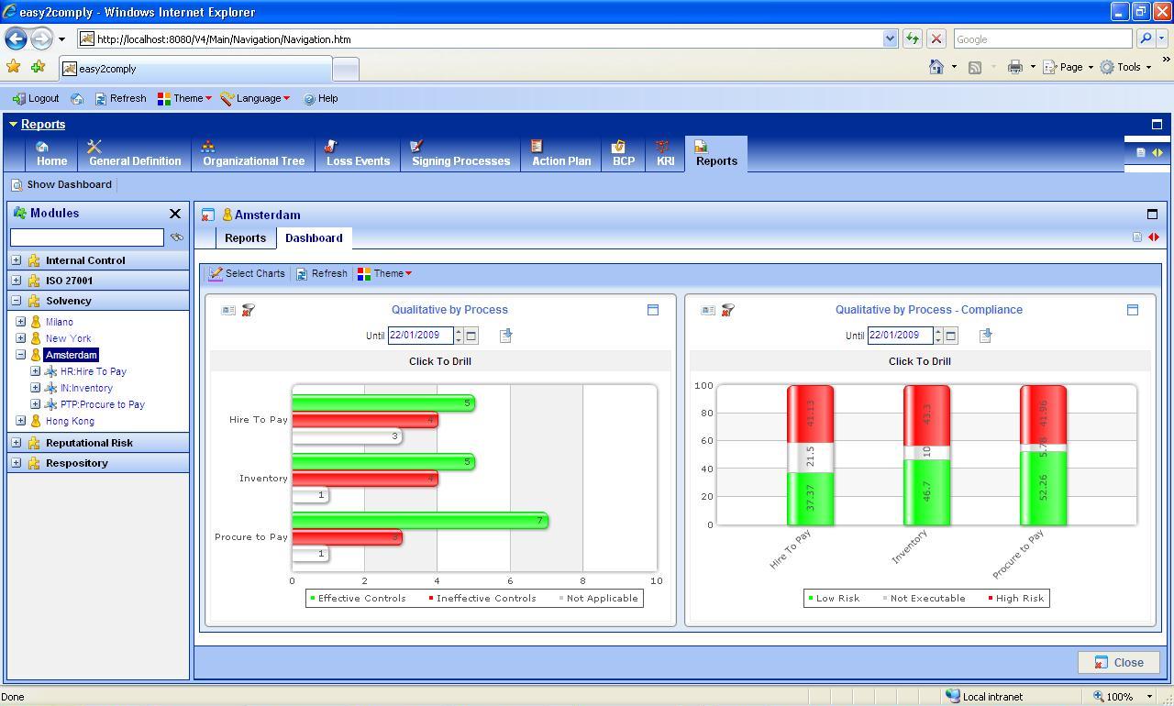Maximize the Compliance chart panel

point(1133,310)
